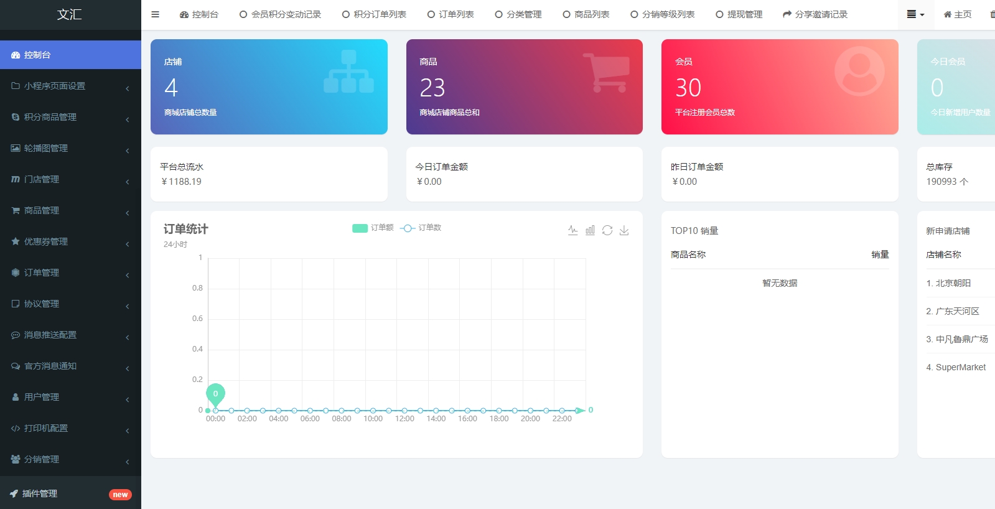Switch to 分销等级列表 tab
Viewport: 995px width, 509px height.
[663, 14]
